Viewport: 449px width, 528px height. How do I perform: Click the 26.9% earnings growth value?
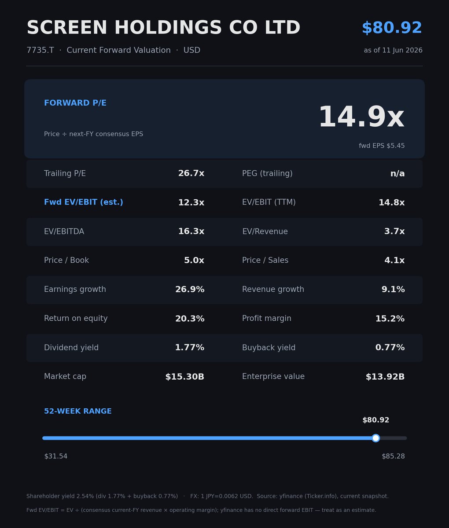pos(190,290)
